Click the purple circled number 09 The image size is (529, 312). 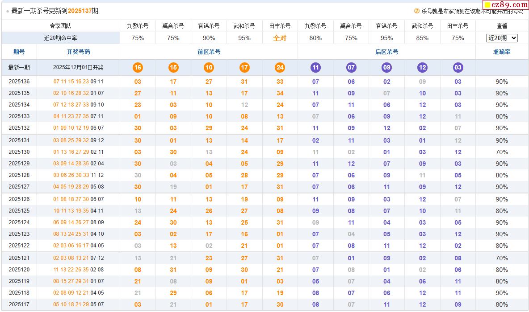coord(386,68)
